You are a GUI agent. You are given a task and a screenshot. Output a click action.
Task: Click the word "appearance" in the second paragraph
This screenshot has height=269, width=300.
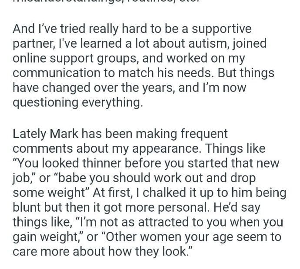click(x=168, y=149)
